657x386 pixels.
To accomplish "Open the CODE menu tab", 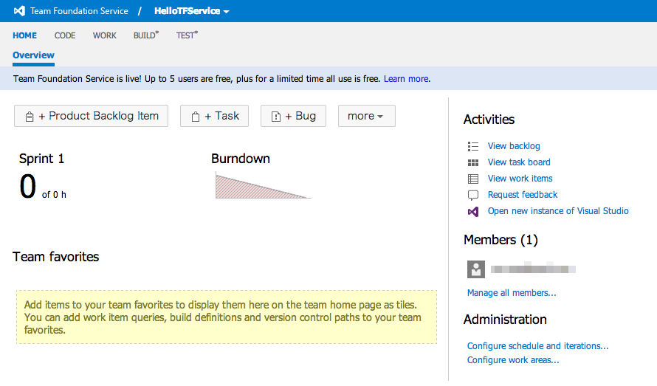I will [65, 35].
